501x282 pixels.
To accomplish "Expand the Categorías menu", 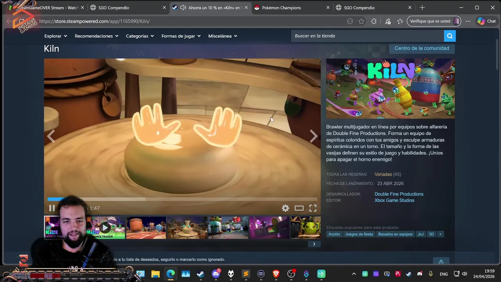I will (x=140, y=36).
